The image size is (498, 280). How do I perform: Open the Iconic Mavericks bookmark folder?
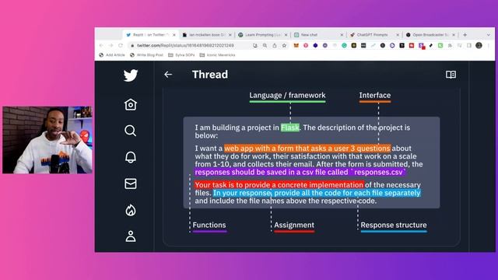pos(218,55)
